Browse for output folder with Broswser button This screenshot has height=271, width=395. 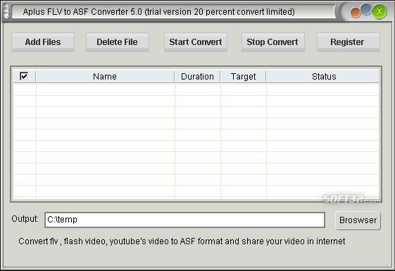[358, 220]
